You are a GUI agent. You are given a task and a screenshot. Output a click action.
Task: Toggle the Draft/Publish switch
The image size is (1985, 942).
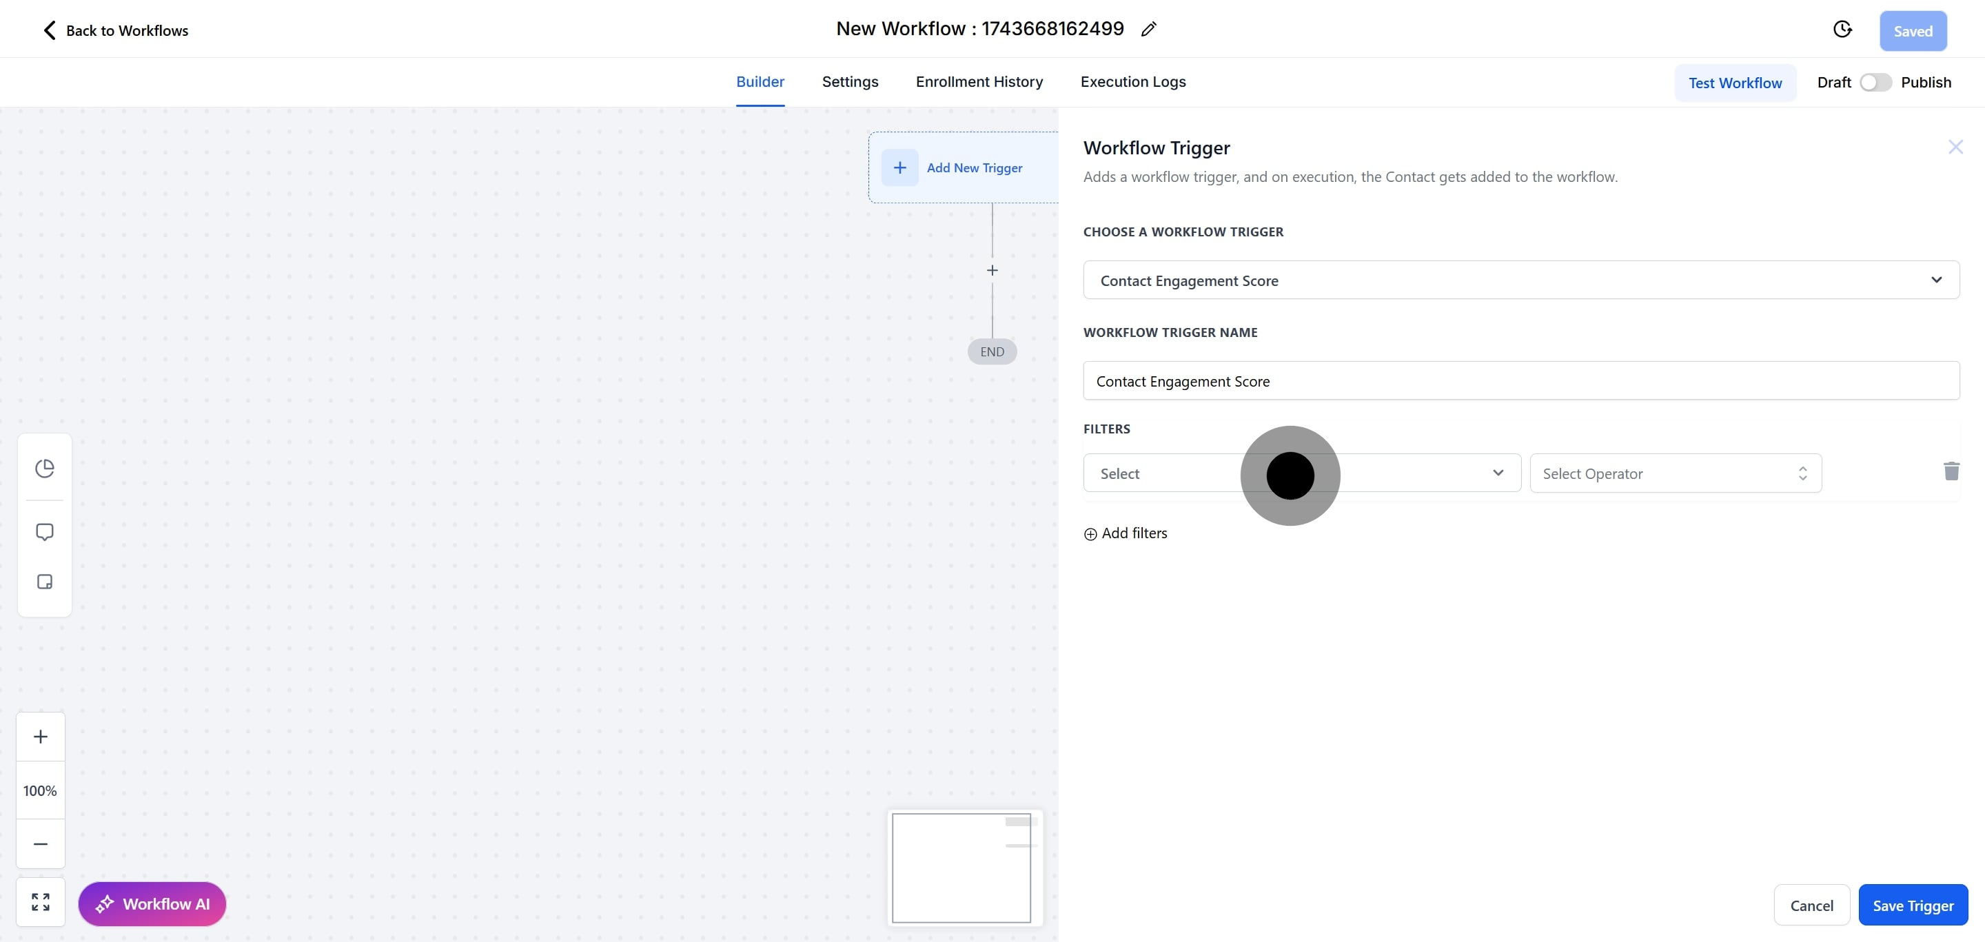tap(1875, 83)
